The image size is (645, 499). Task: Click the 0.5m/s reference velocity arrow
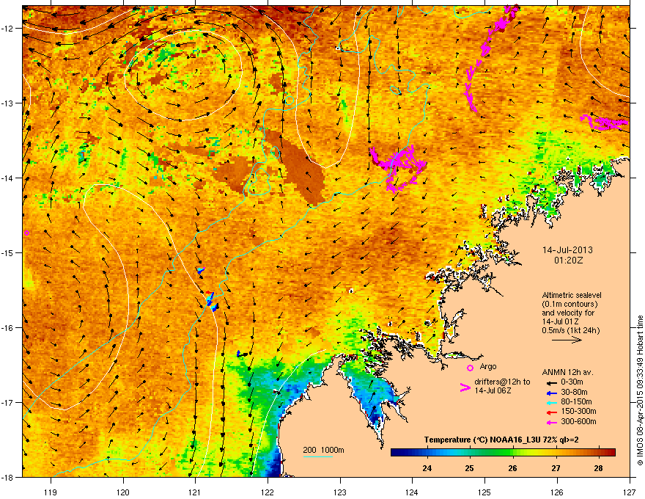click(x=567, y=340)
